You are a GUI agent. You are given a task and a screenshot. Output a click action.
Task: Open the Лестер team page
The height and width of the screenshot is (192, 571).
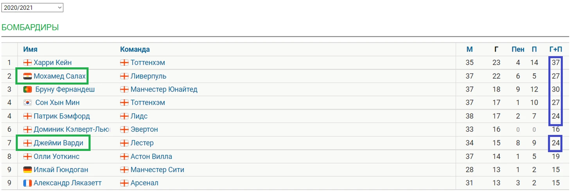pyautogui.click(x=142, y=143)
